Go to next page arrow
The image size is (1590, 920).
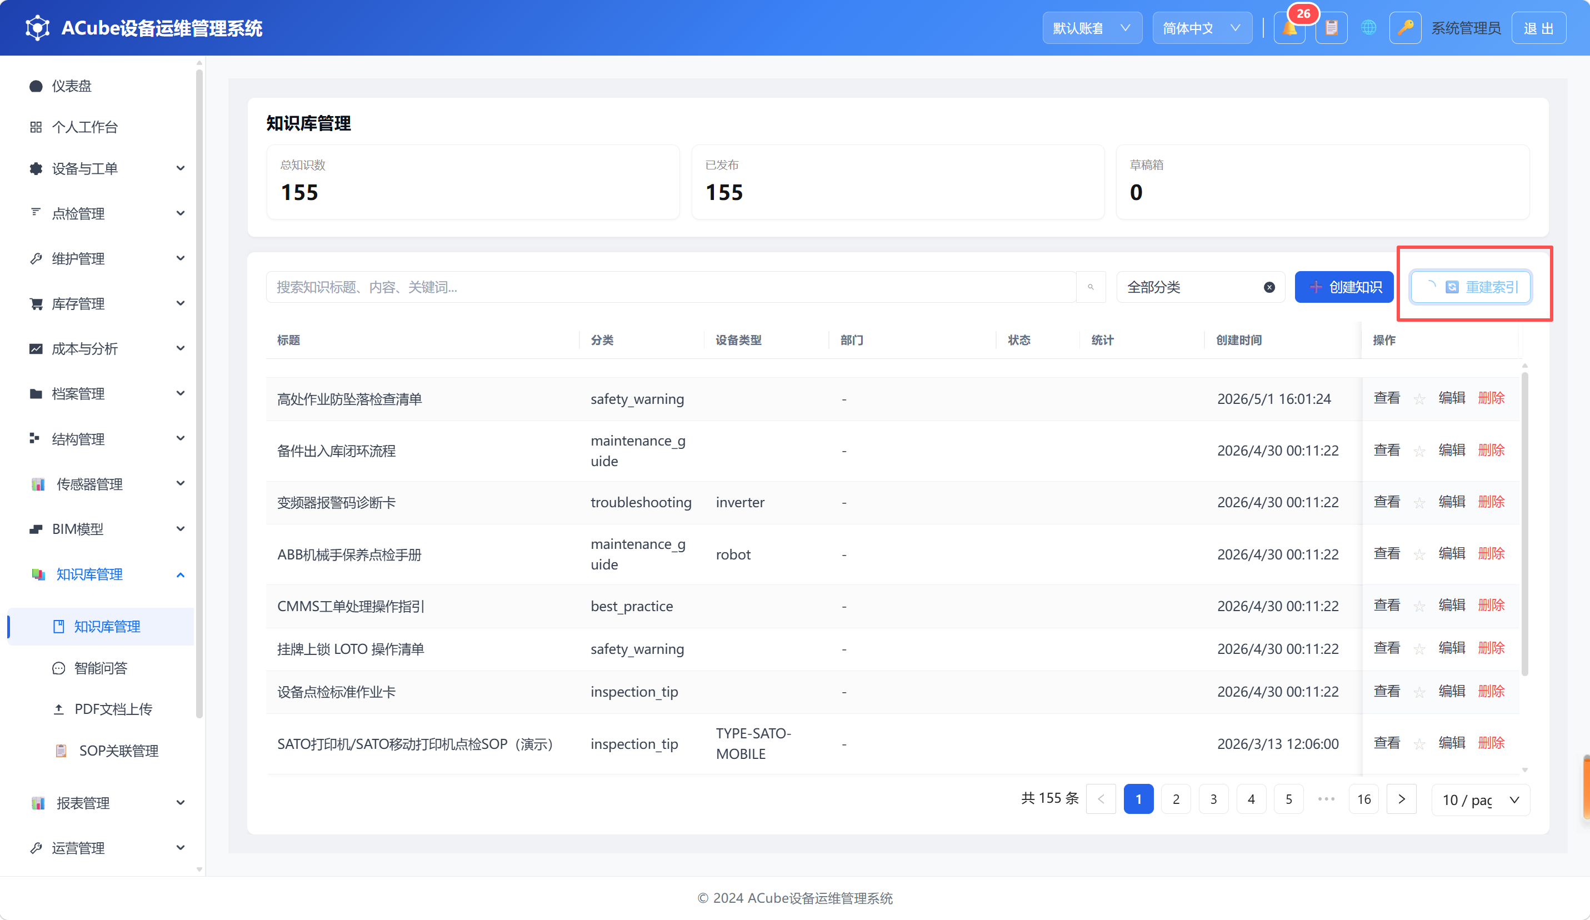(x=1402, y=799)
